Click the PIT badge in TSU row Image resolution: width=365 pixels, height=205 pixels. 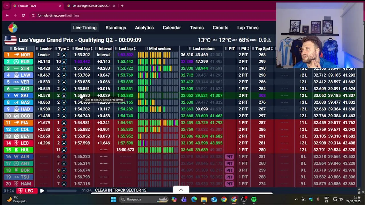[229, 177]
